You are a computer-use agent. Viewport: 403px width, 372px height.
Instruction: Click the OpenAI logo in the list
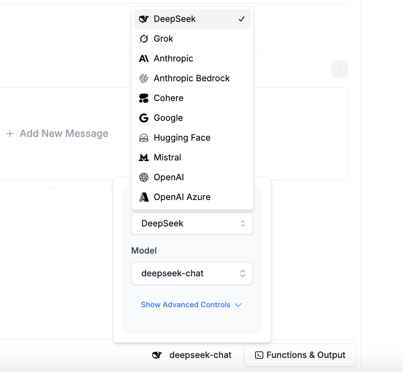(143, 177)
